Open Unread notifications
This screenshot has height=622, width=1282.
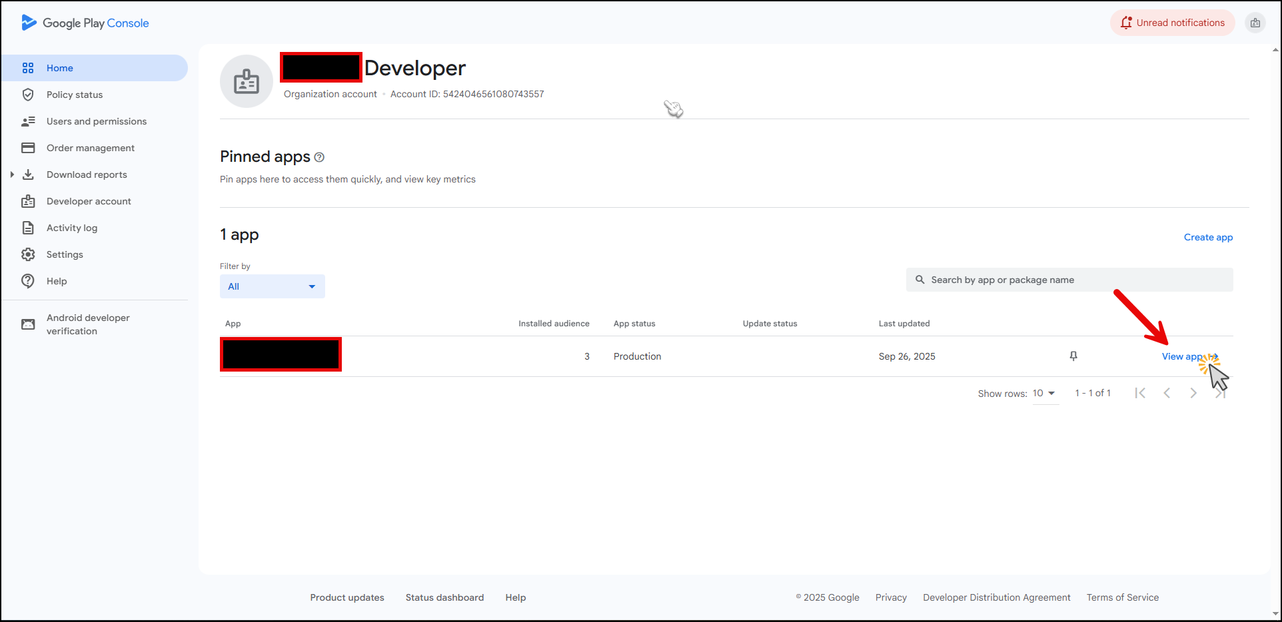(1173, 23)
